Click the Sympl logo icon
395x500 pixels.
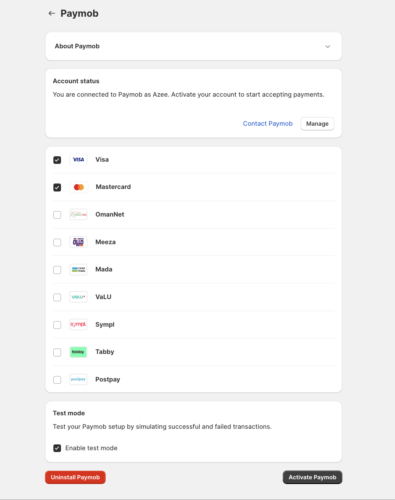pos(78,324)
